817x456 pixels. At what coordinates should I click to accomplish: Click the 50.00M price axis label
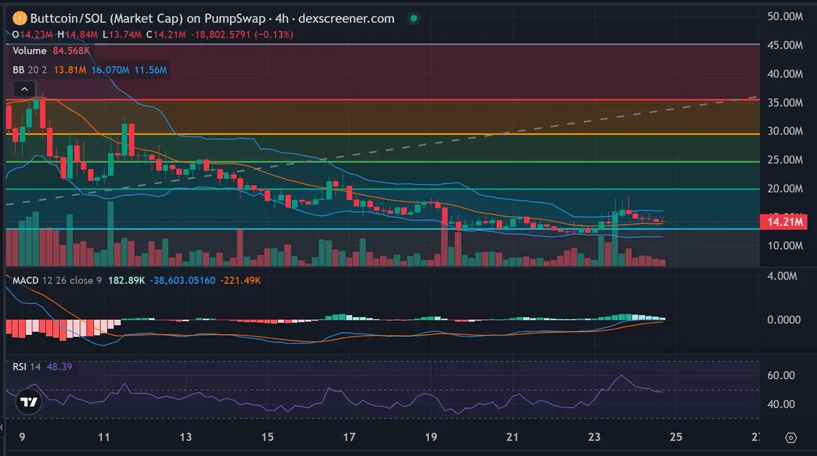[x=785, y=16]
